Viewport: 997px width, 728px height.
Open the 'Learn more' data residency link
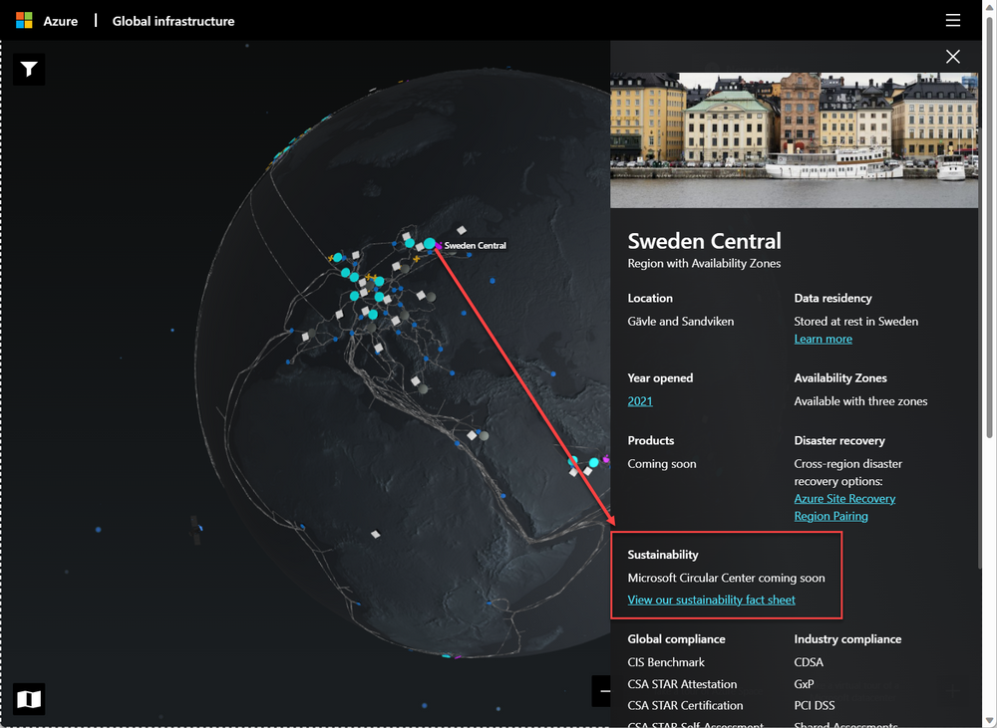(x=823, y=339)
